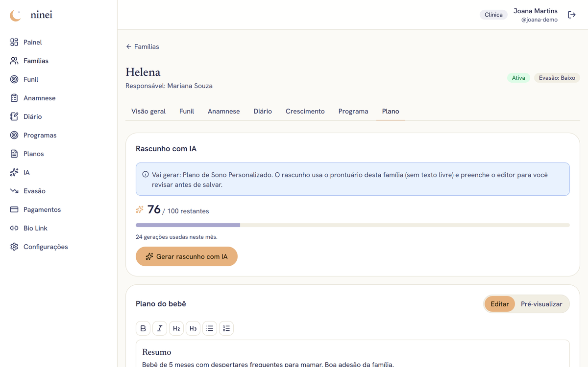This screenshot has width=588, height=367.
Task: Click the Plano do bebê heading
Action: [x=161, y=304]
